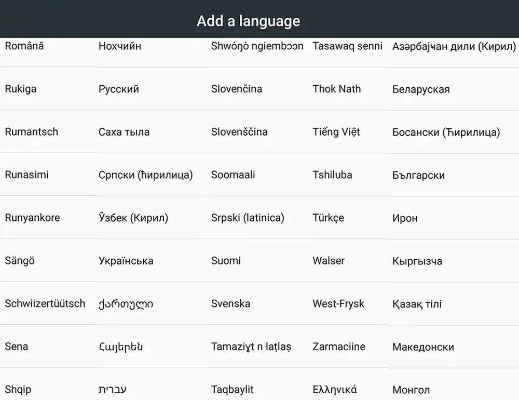Choose Svenska from the list
Image resolution: width=519 pixels, height=400 pixels.
pyautogui.click(x=230, y=303)
